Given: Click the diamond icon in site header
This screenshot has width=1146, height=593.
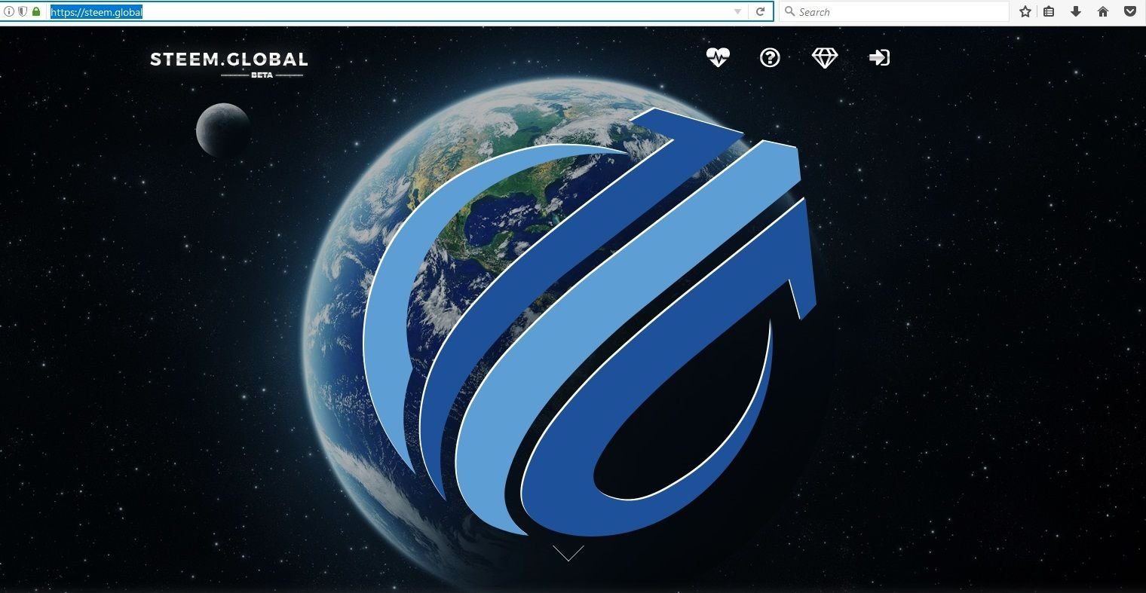Looking at the screenshot, I should click(825, 58).
